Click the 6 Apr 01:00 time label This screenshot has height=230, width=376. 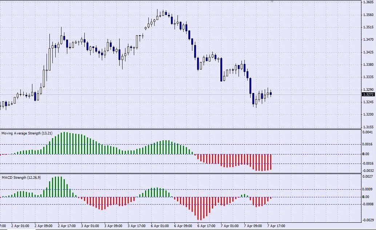tap(160, 226)
